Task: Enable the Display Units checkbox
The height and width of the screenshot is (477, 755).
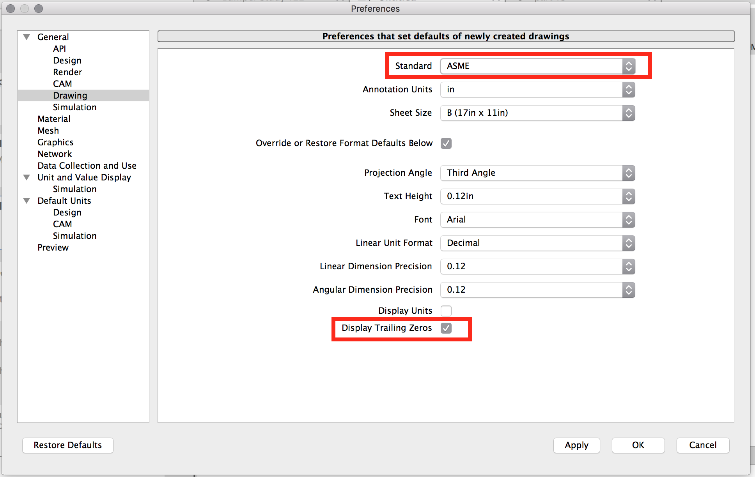Action: (446, 311)
